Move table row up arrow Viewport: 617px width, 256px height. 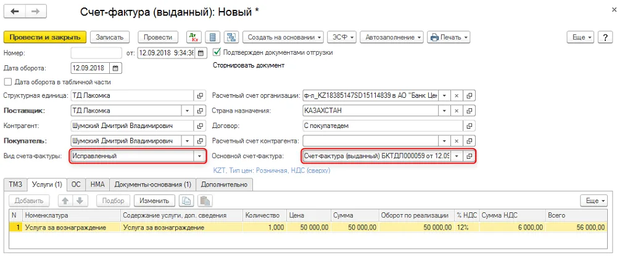coord(65,201)
